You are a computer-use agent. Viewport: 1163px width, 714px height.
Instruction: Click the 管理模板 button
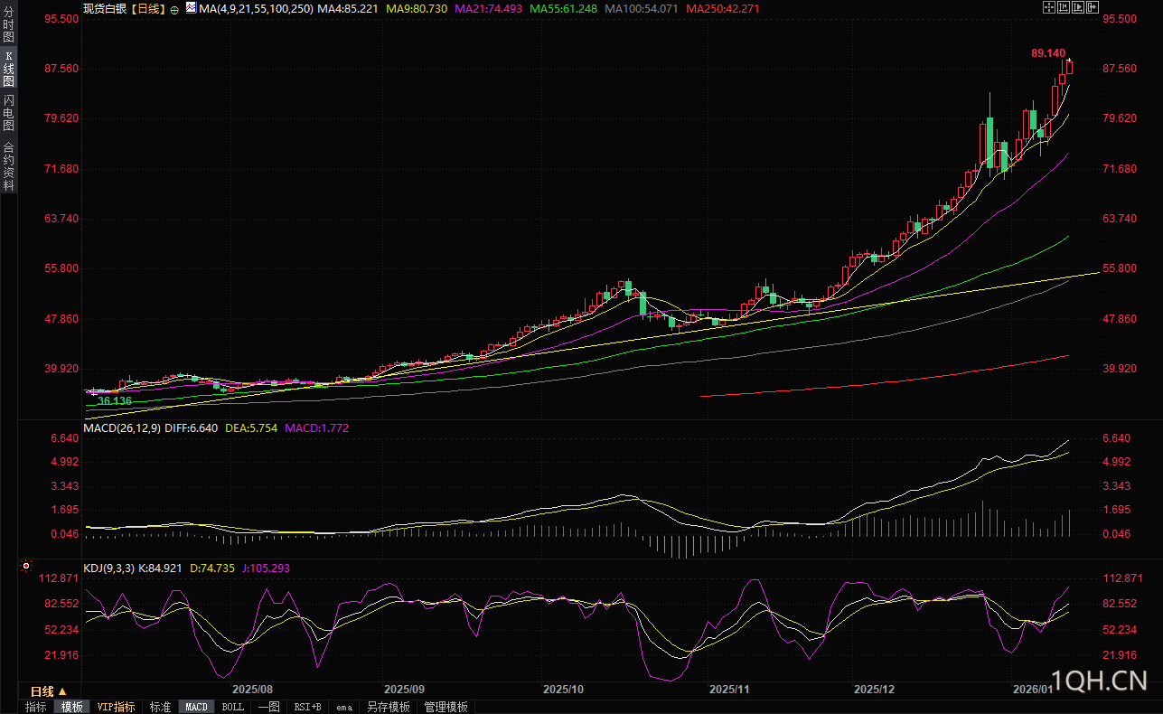[x=446, y=707]
